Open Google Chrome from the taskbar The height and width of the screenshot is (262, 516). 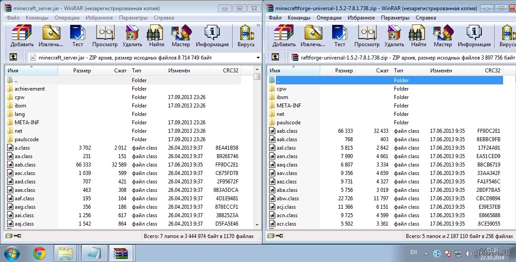click(x=40, y=254)
